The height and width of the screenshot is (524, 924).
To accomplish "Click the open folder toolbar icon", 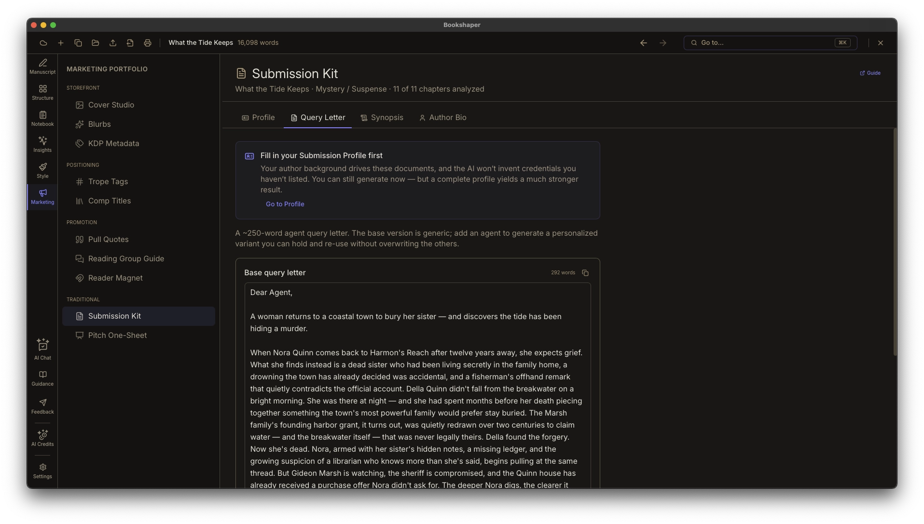I will click(96, 43).
